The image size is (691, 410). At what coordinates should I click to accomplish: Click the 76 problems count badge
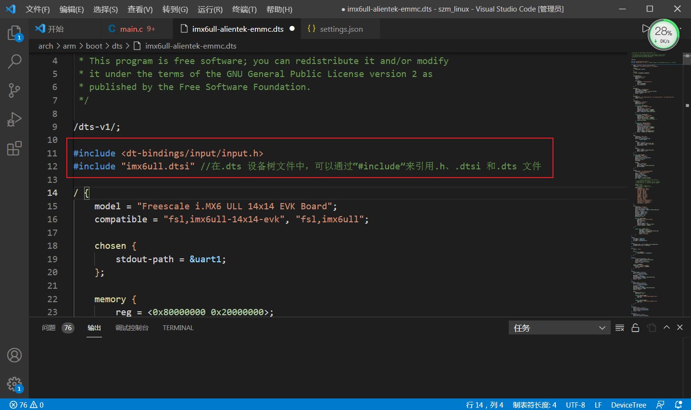point(68,328)
